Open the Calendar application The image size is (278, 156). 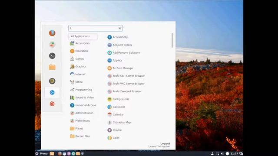pyautogui.click(x=116, y=114)
